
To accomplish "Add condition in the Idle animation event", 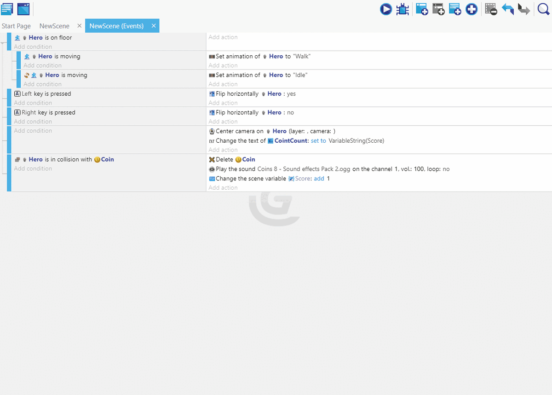I will click(x=42, y=84).
